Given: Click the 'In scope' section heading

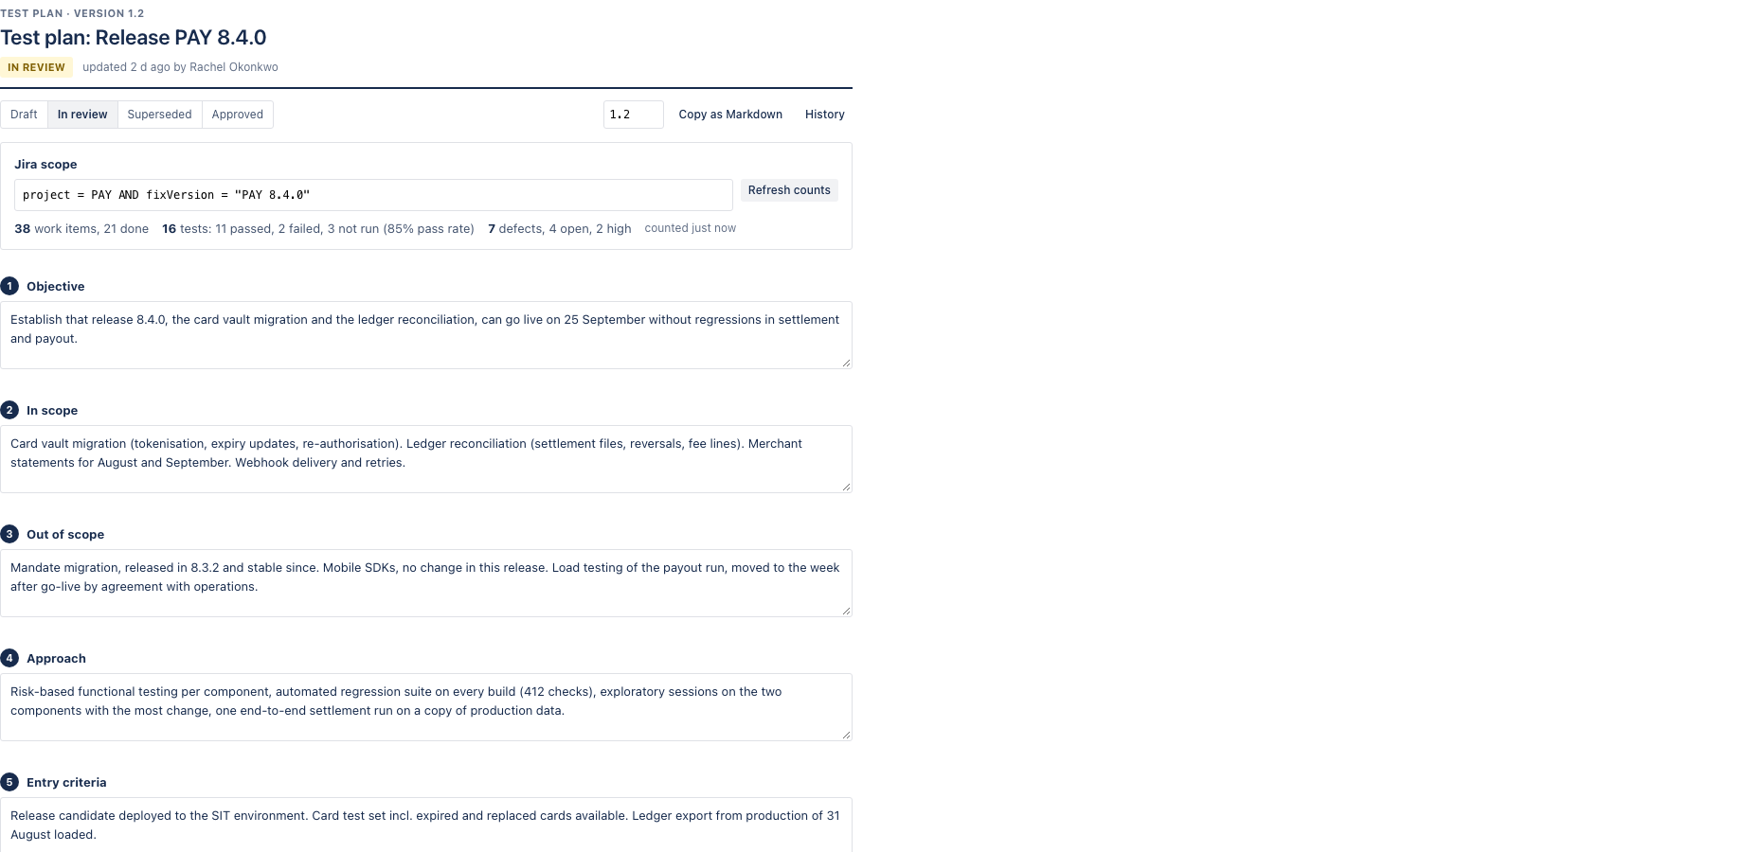Looking at the screenshot, I should click(52, 411).
